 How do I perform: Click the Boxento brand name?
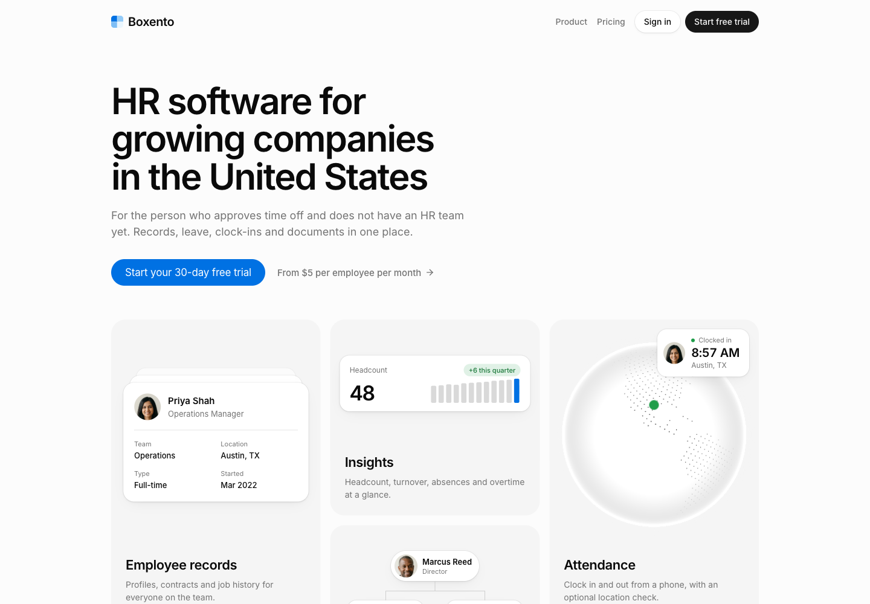coord(151,22)
